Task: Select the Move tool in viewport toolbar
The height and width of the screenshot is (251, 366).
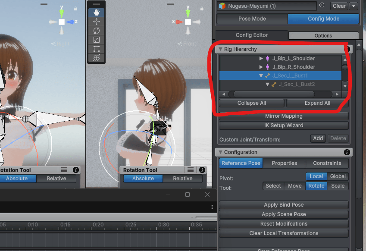Action: point(96,21)
